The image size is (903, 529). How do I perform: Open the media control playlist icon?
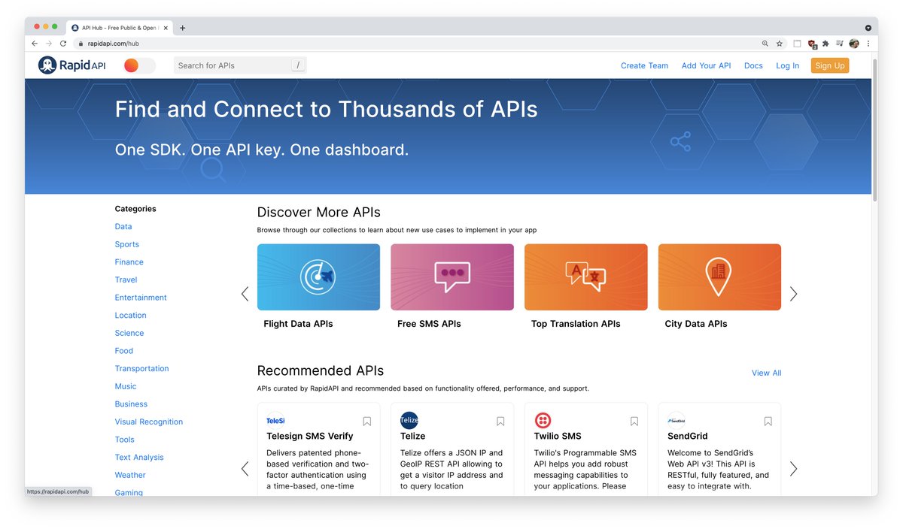(x=839, y=44)
